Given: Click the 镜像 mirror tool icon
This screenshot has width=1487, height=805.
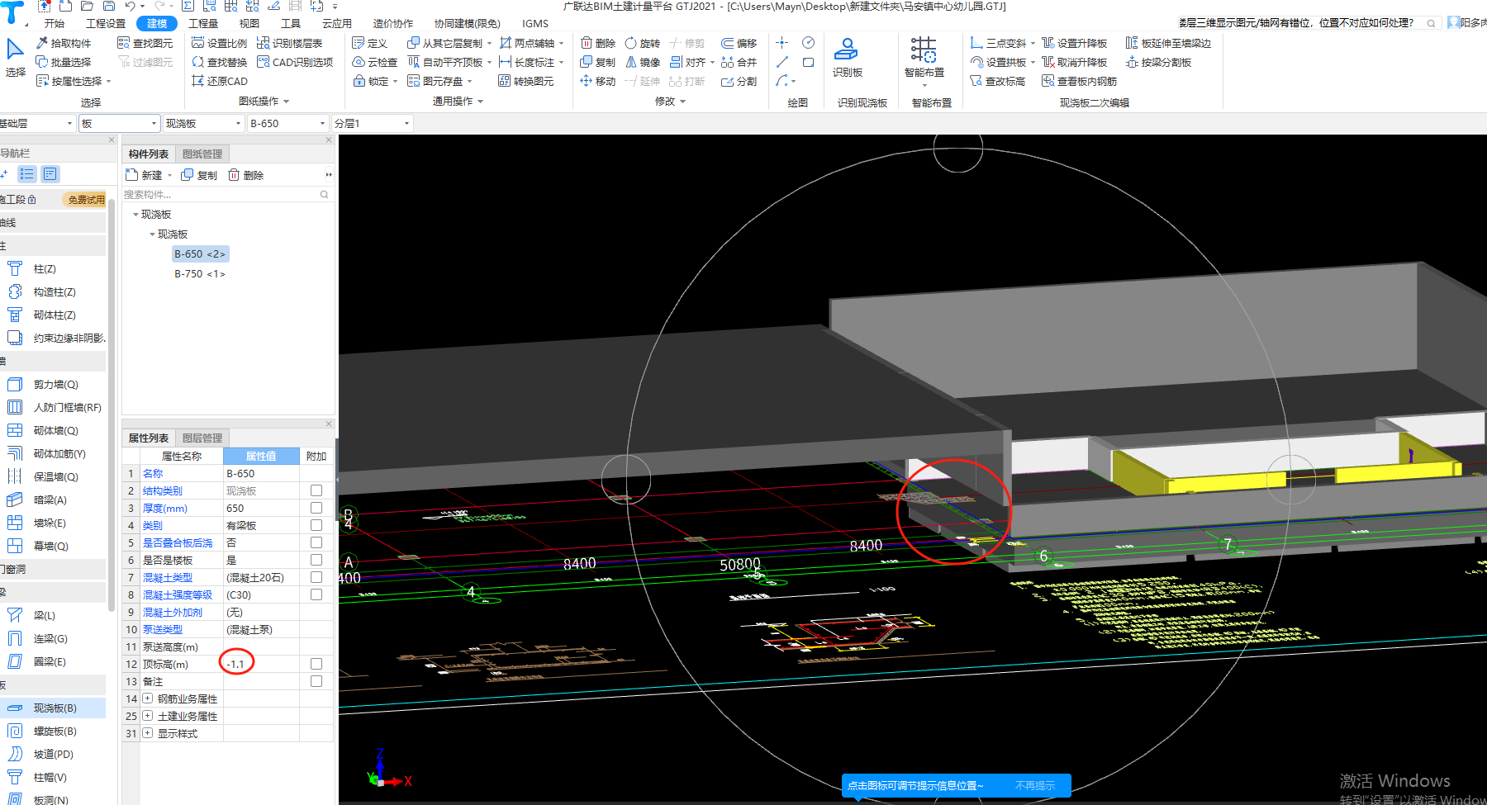Looking at the screenshot, I should point(631,62).
